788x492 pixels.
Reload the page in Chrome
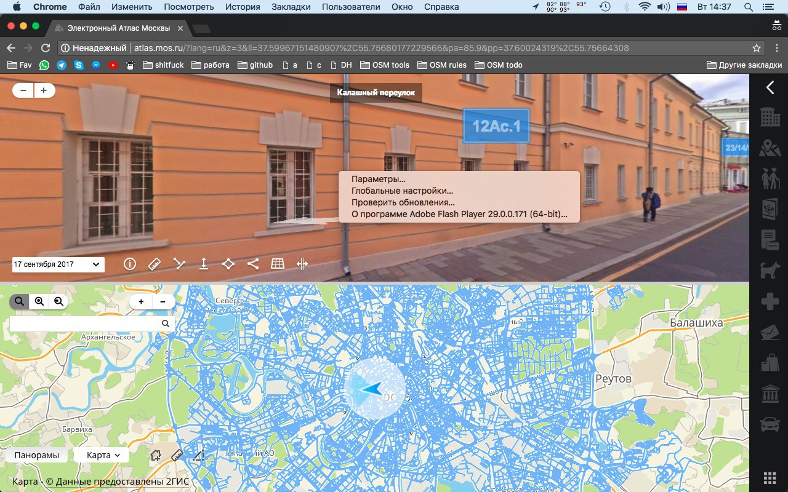45,48
